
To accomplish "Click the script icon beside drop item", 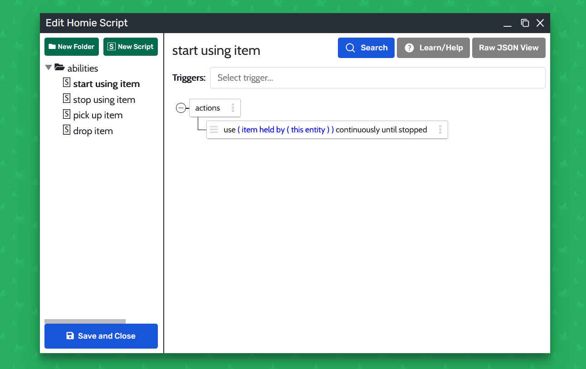I will [x=67, y=130].
